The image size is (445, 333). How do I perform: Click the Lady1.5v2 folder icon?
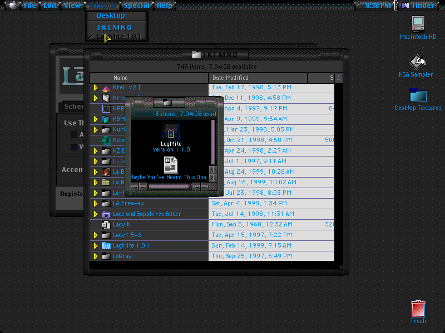[106, 235]
